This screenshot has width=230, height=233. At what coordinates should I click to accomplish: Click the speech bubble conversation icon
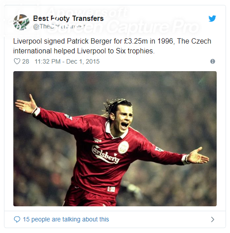(17, 220)
